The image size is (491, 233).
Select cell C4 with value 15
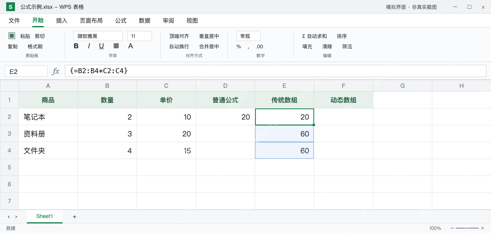click(x=166, y=151)
